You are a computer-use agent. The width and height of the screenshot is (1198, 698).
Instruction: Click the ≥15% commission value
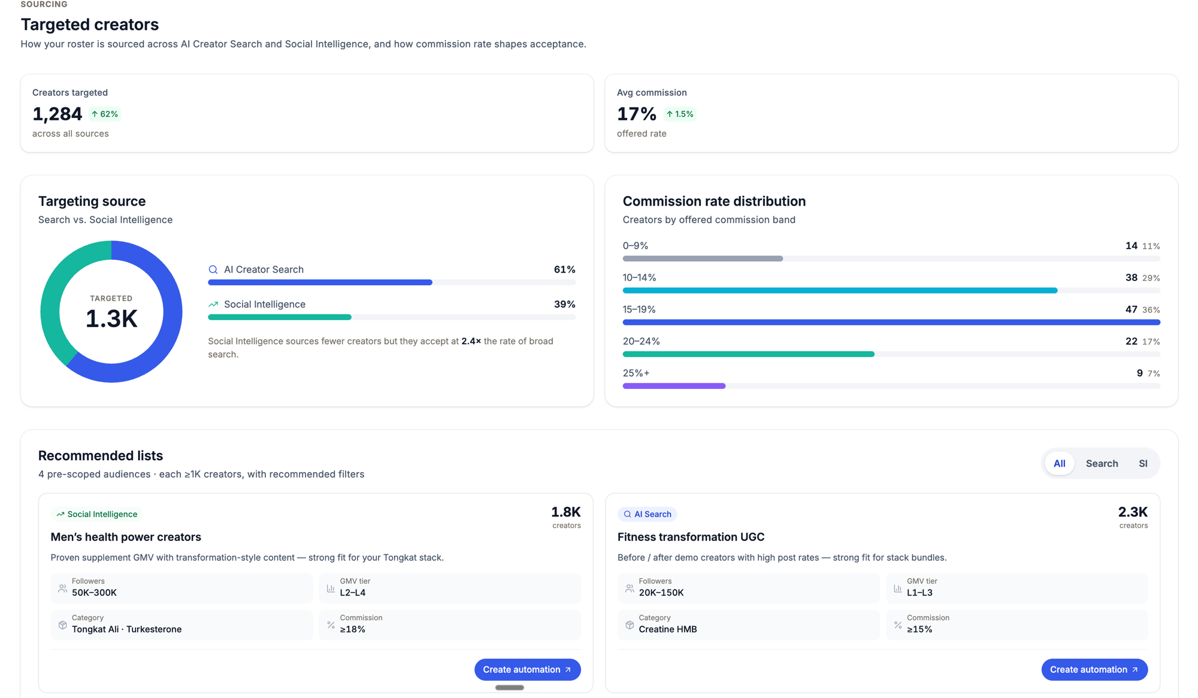pos(919,629)
